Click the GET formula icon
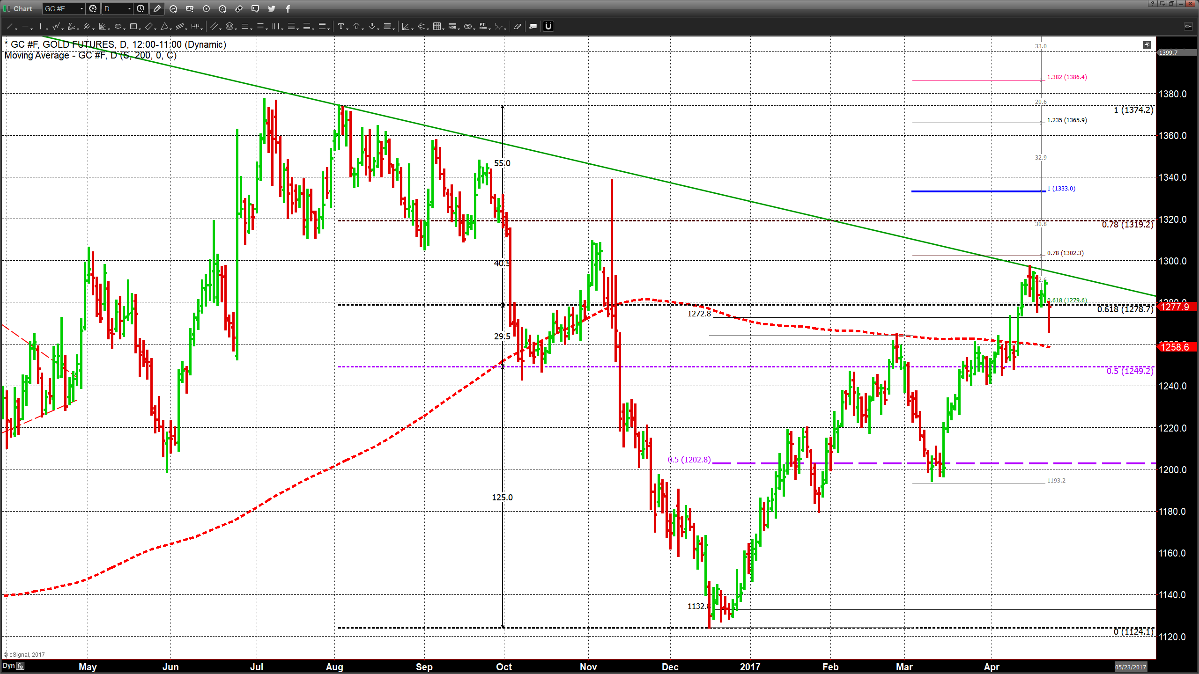This screenshot has height=674, width=1199. point(190,8)
